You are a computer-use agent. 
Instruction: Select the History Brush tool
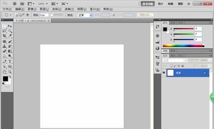click(x=10, y=46)
